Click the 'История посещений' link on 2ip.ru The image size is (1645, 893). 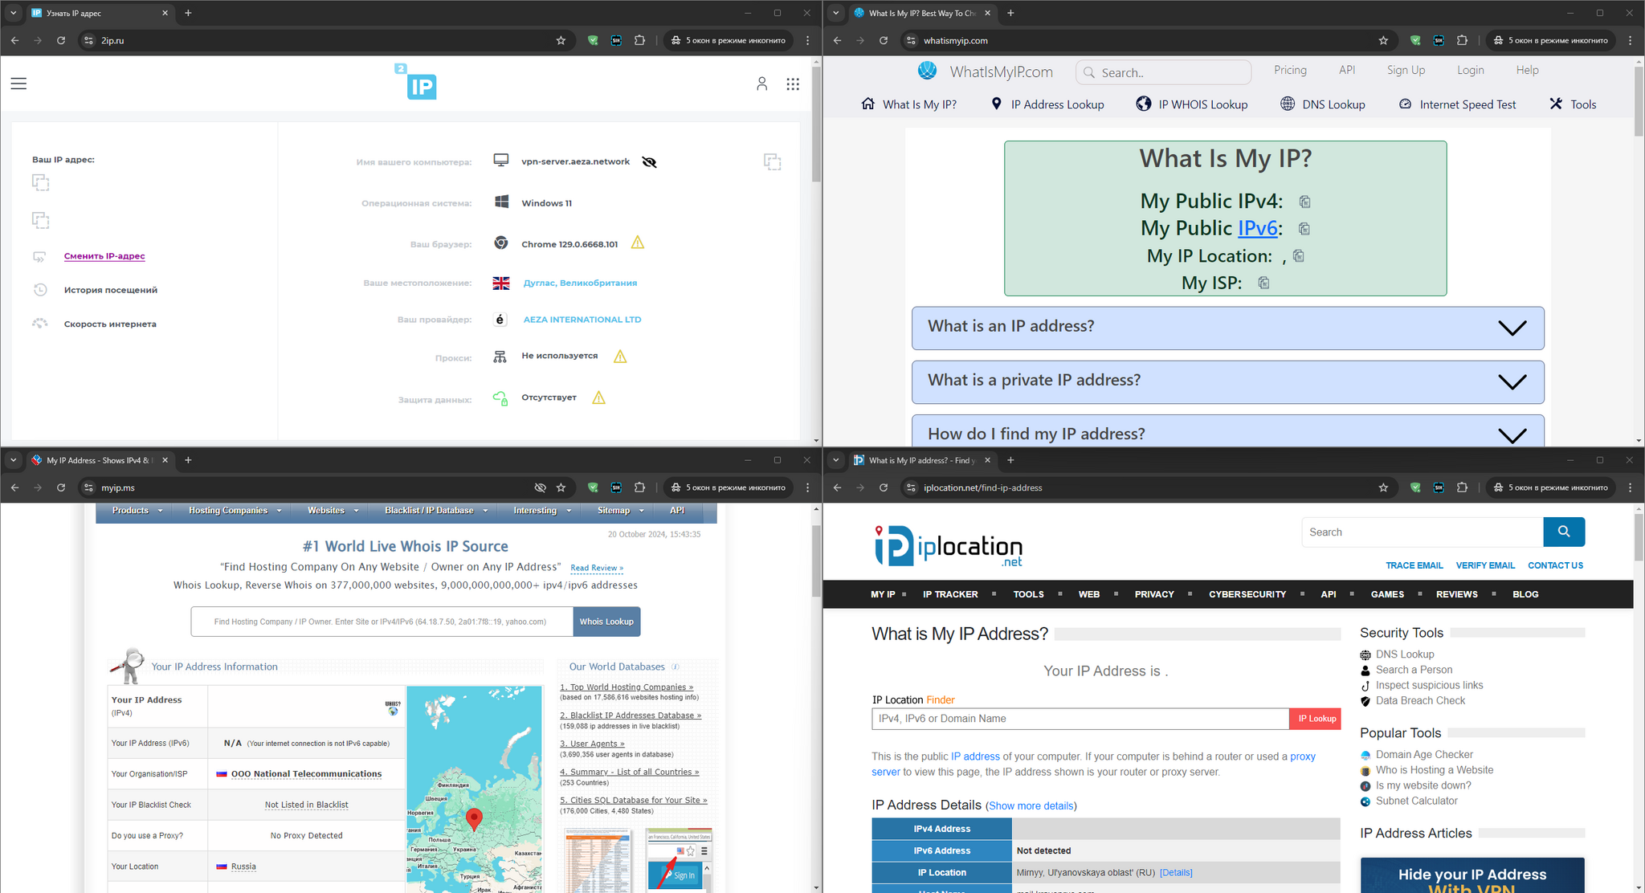[x=111, y=288]
